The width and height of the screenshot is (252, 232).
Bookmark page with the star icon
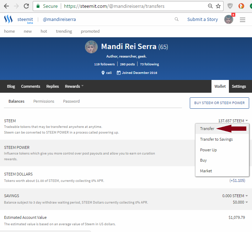click(218, 6)
